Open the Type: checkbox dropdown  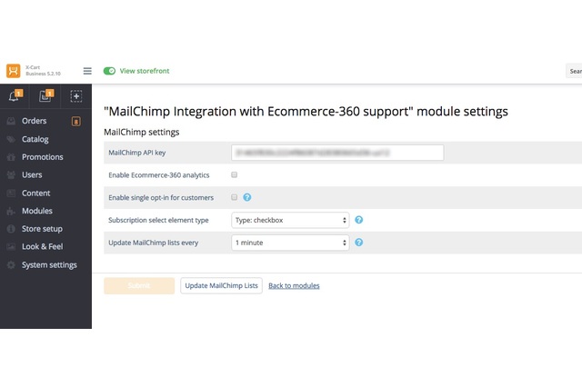pos(290,220)
